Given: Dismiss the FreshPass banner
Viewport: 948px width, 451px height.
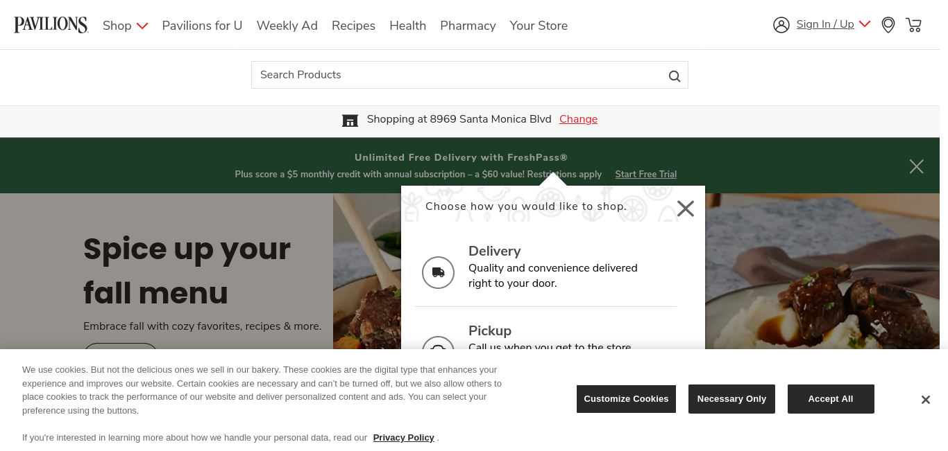Looking at the screenshot, I should [x=916, y=166].
